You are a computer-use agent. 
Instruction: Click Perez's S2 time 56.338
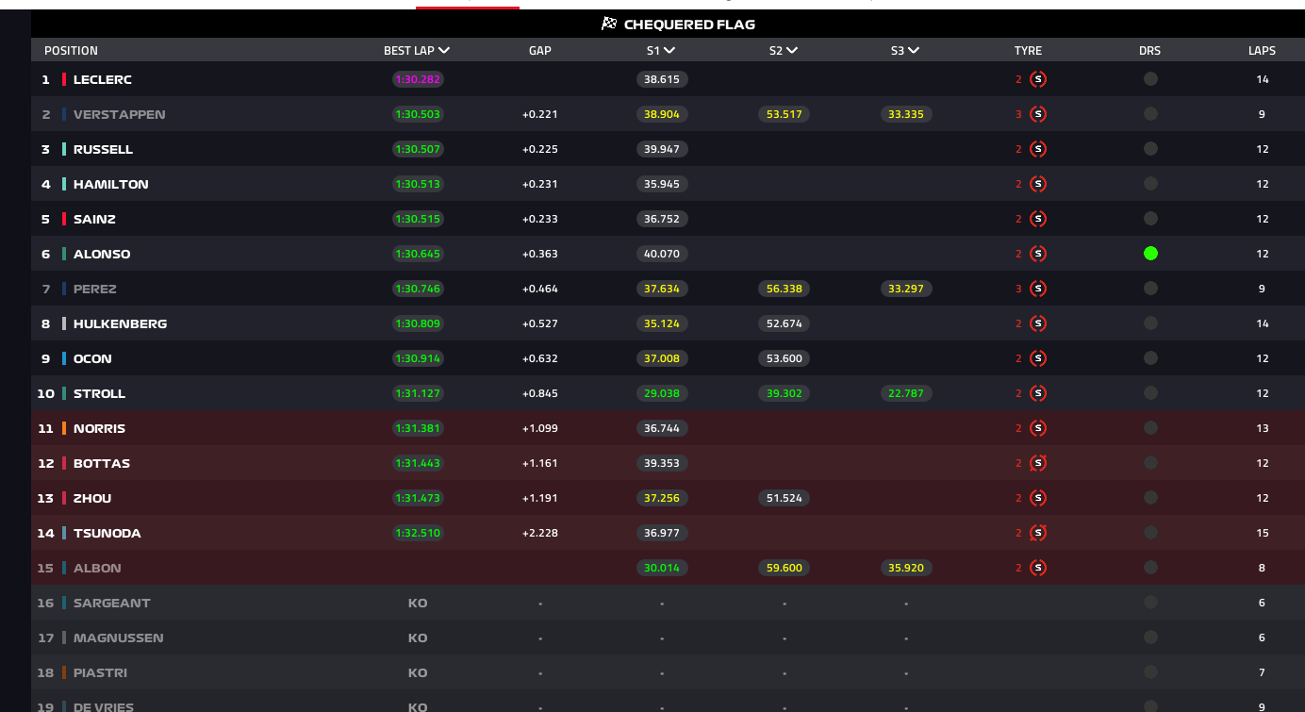(x=785, y=289)
